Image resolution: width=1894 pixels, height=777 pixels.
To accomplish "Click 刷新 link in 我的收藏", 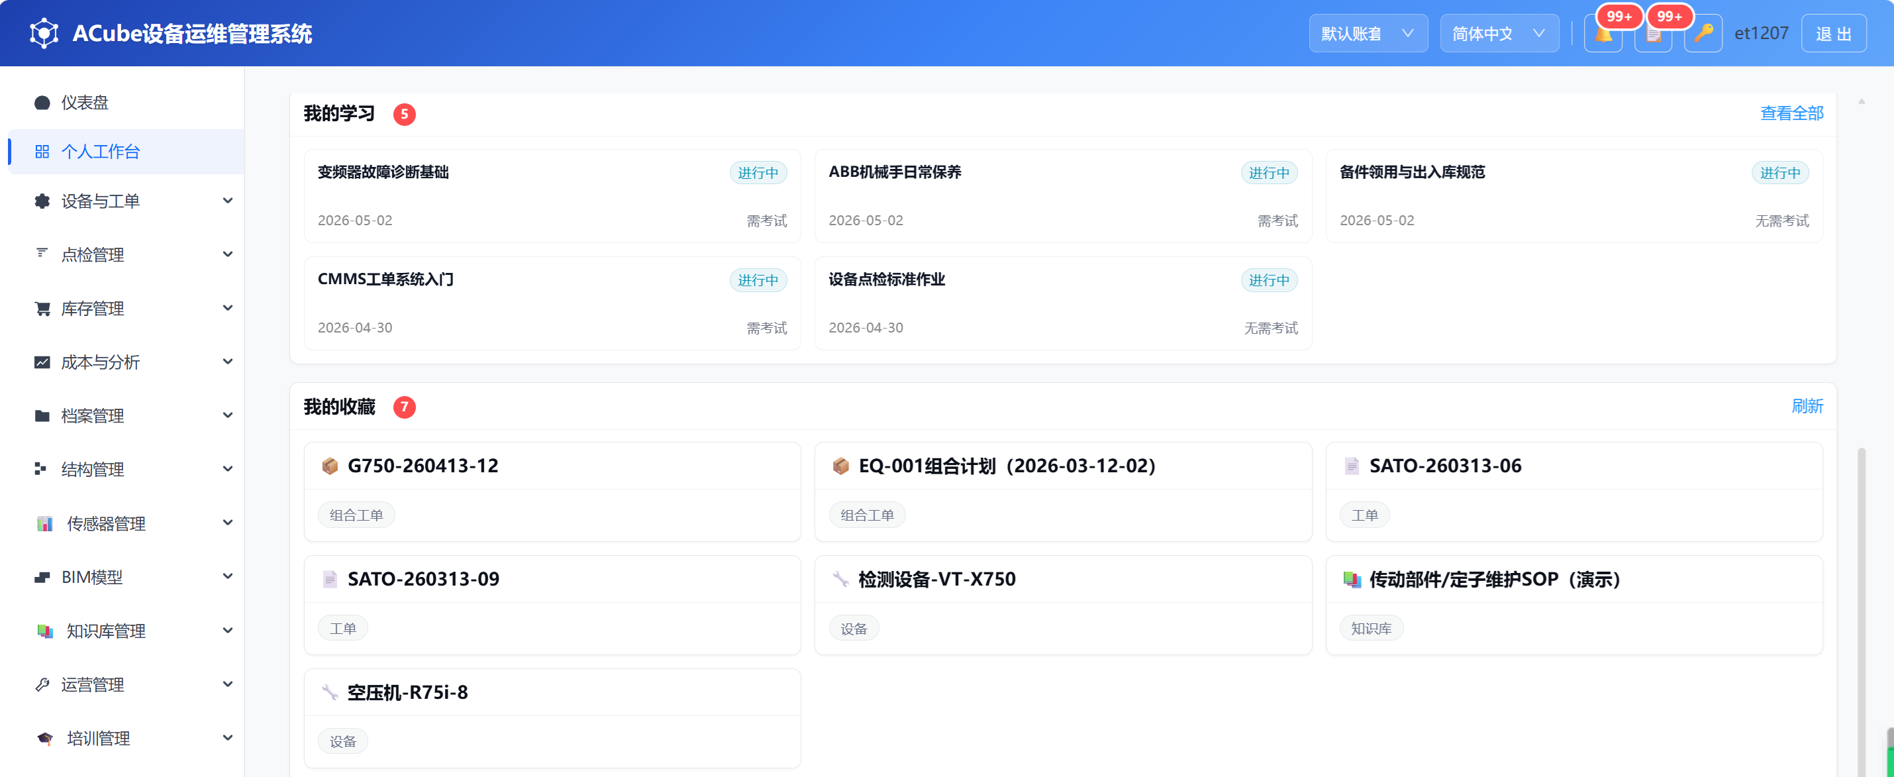I will click(x=1807, y=406).
